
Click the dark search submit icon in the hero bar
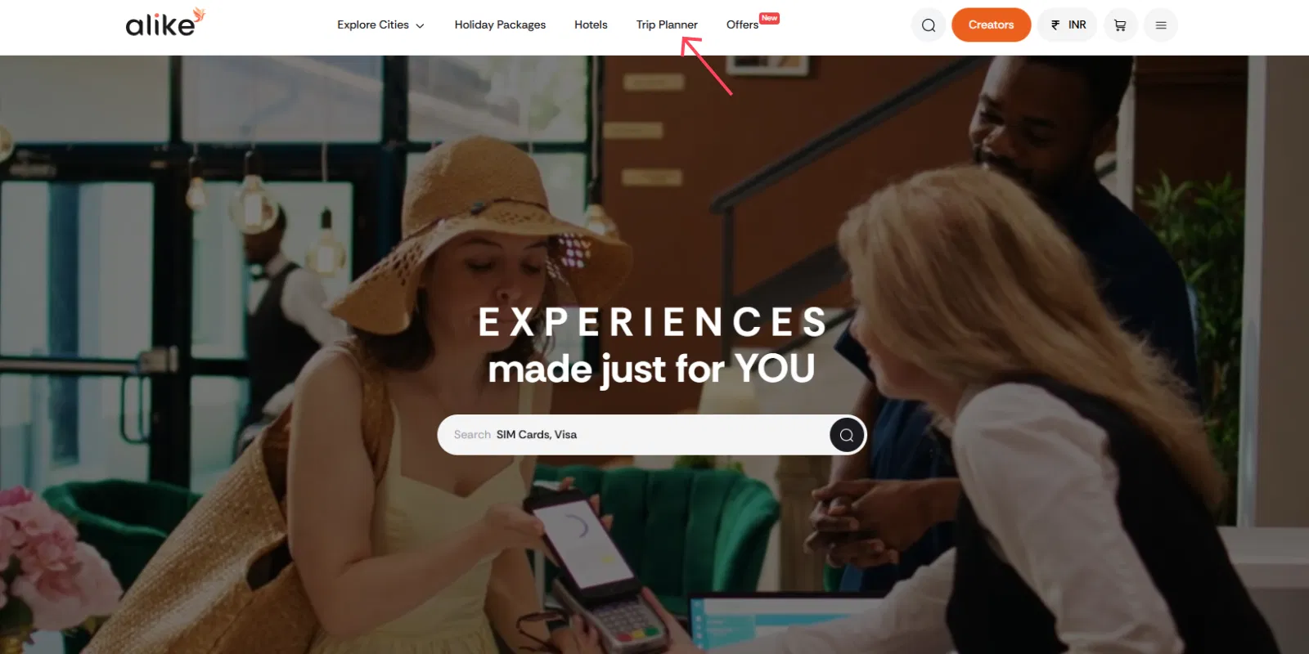847,435
